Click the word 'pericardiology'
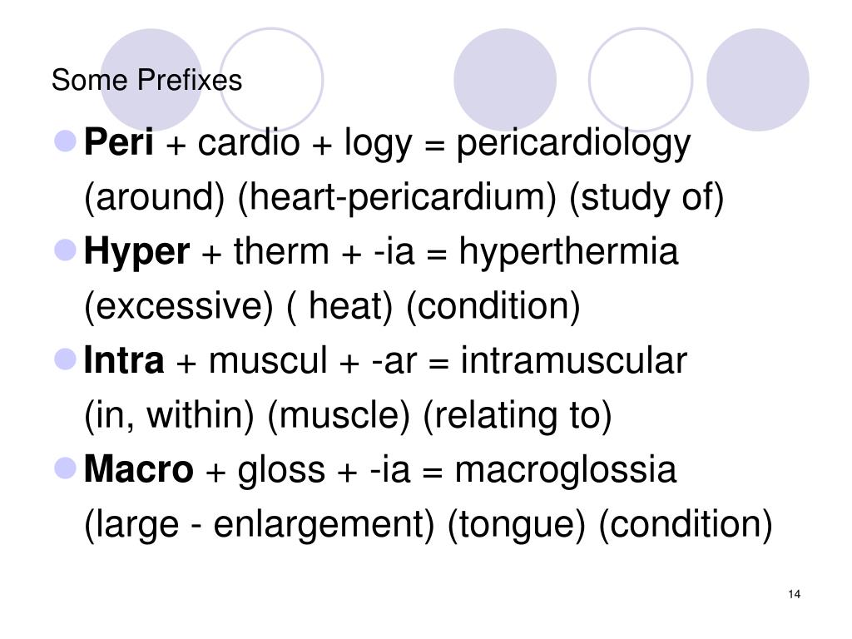The width and height of the screenshot is (852, 639). click(x=573, y=145)
